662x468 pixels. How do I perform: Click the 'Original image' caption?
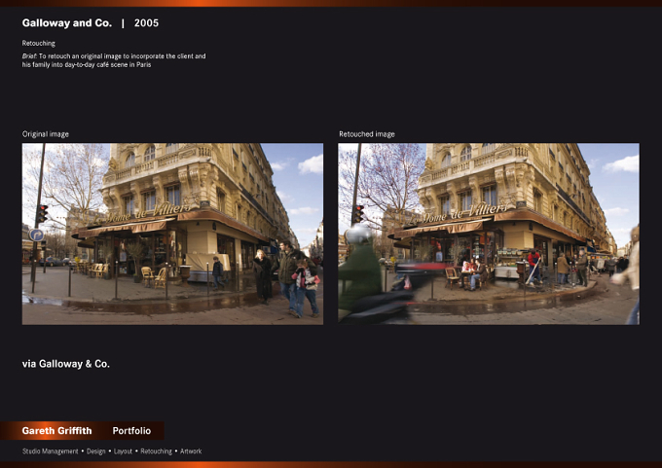click(45, 134)
